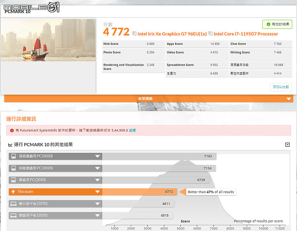Expand the orange 結果細節 bar arrow
The image size is (297, 231).
coord(288,99)
